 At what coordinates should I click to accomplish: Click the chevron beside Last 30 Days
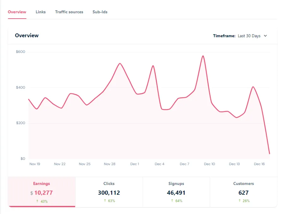point(265,36)
